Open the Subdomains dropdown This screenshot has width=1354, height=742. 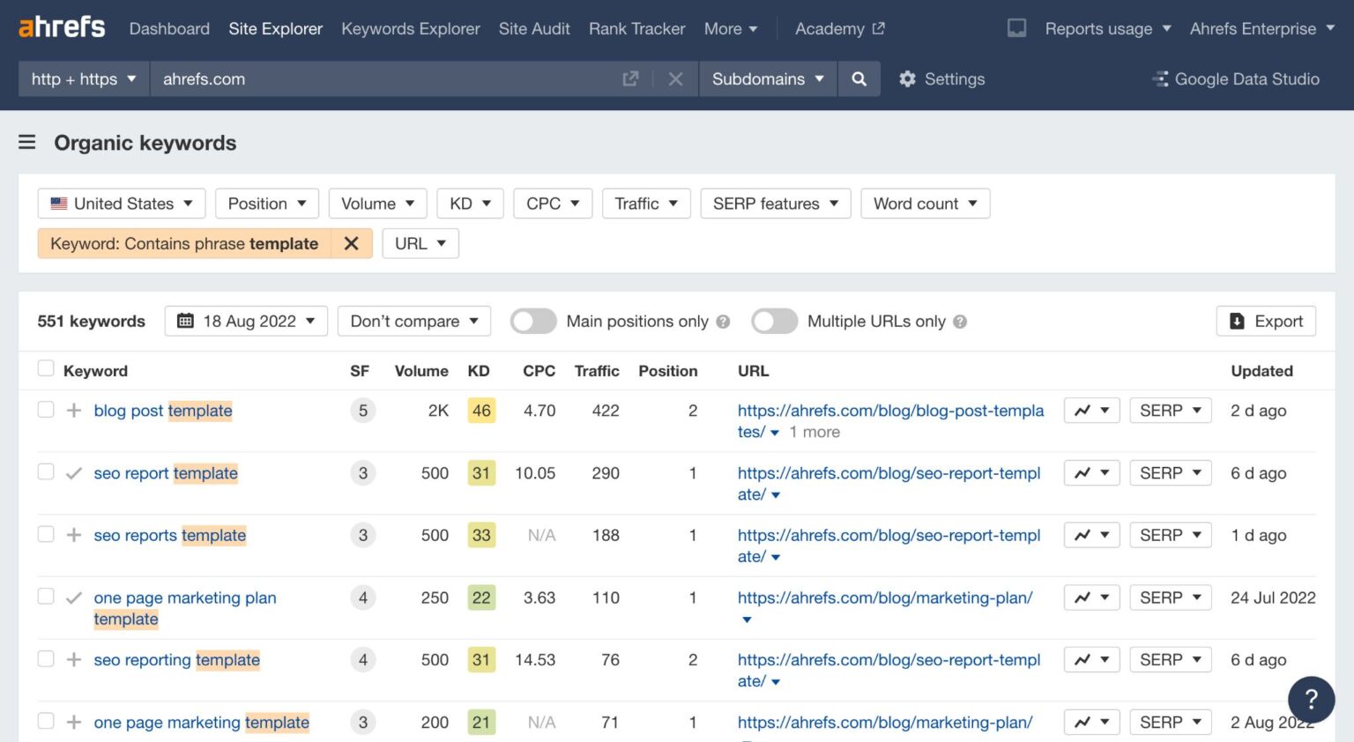(x=766, y=78)
